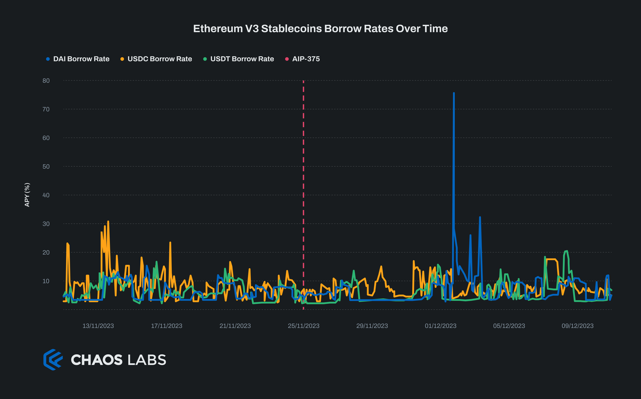The width and height of the screenshot is (641, 399).
Task: Click the CHAOS LABS wordmark text
Action: (x=118, y=360)
